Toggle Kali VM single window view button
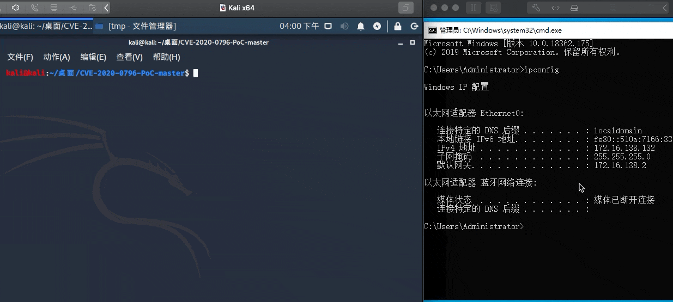Screen dimensions: 673x302 [x=406, y=8]
